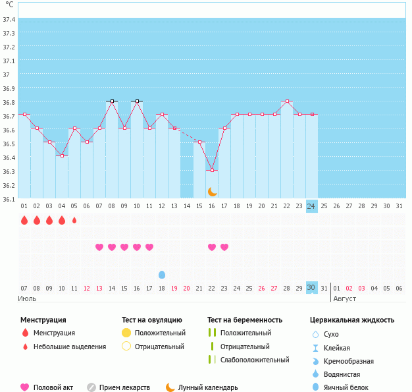Click the intercourse legend heart icon

click(25, 387)
